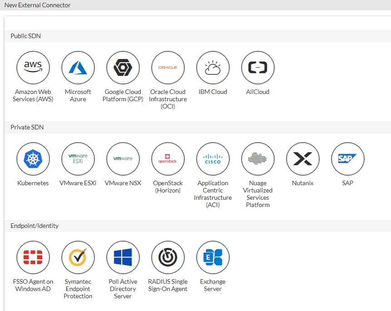
Task: Choose the Nuage Virtualized Services Platform icon
Action: click(x=257, y=159)
